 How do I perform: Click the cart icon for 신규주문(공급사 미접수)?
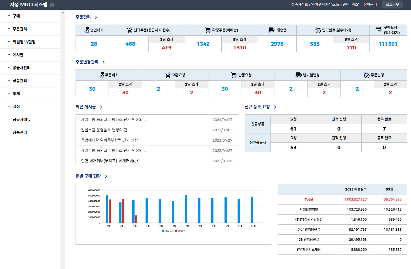pos(129,30)
